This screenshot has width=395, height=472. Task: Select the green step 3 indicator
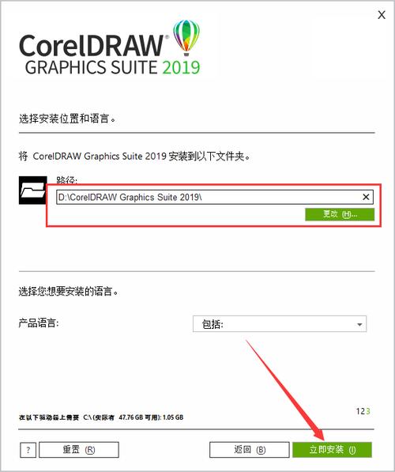(367, 411)
